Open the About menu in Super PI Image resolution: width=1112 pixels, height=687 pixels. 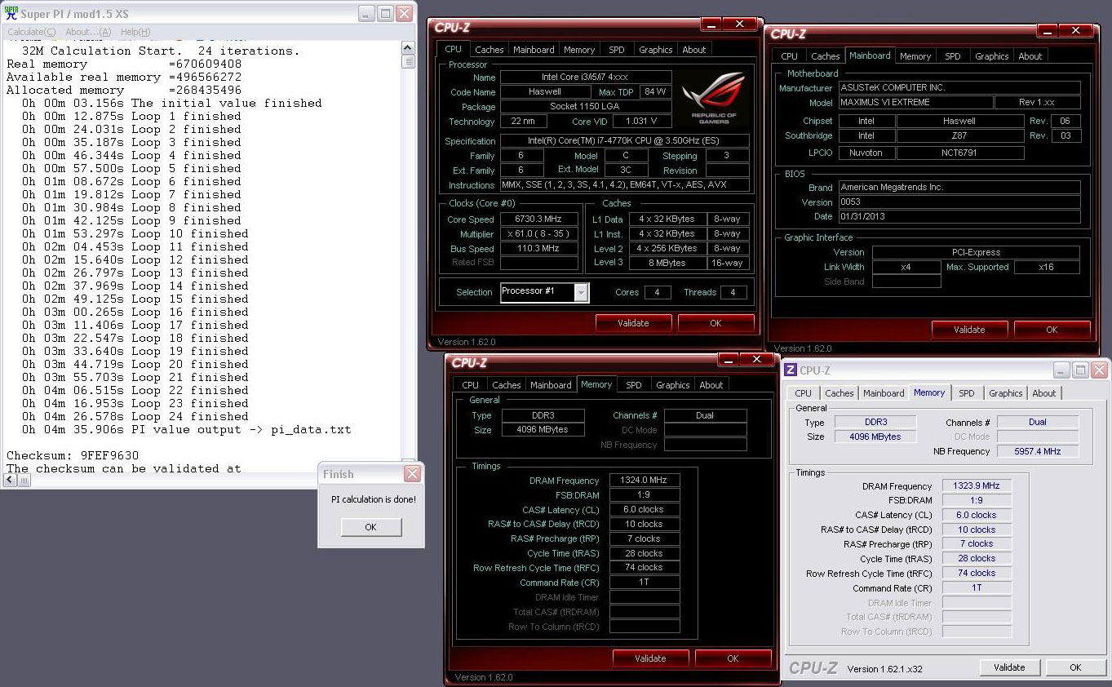[x=88, y=32]
